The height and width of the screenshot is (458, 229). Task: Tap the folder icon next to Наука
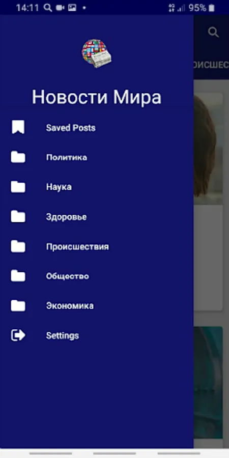18,187
